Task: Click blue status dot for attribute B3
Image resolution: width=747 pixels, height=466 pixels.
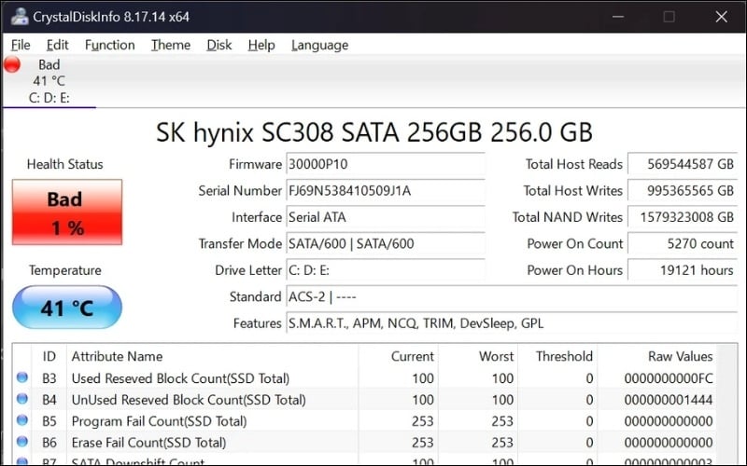Action: pos(22,378)
